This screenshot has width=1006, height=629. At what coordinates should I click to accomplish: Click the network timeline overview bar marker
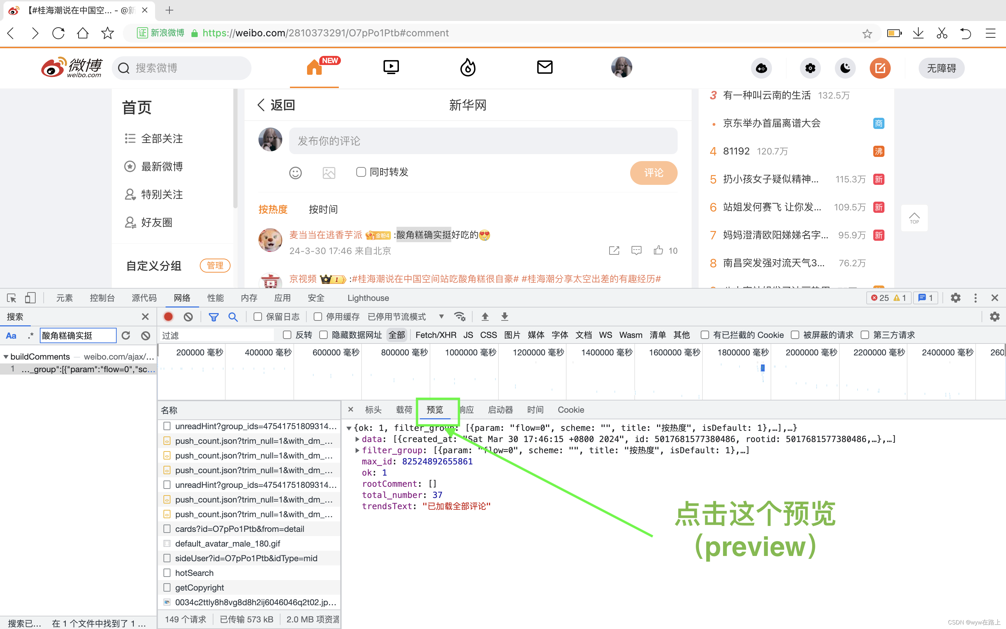tap(763, 368)
